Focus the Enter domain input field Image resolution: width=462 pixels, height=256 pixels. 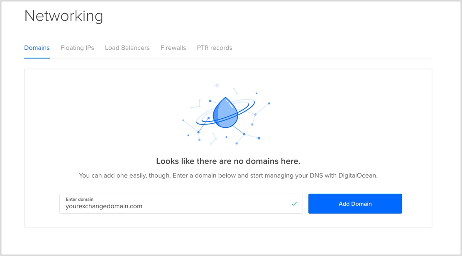point(181,204)
